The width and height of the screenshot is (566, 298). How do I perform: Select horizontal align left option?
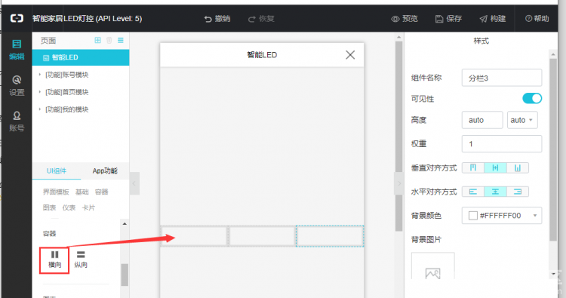tap(473, 192)
